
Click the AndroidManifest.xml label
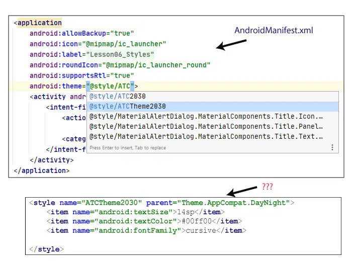[x=274, y=30]
